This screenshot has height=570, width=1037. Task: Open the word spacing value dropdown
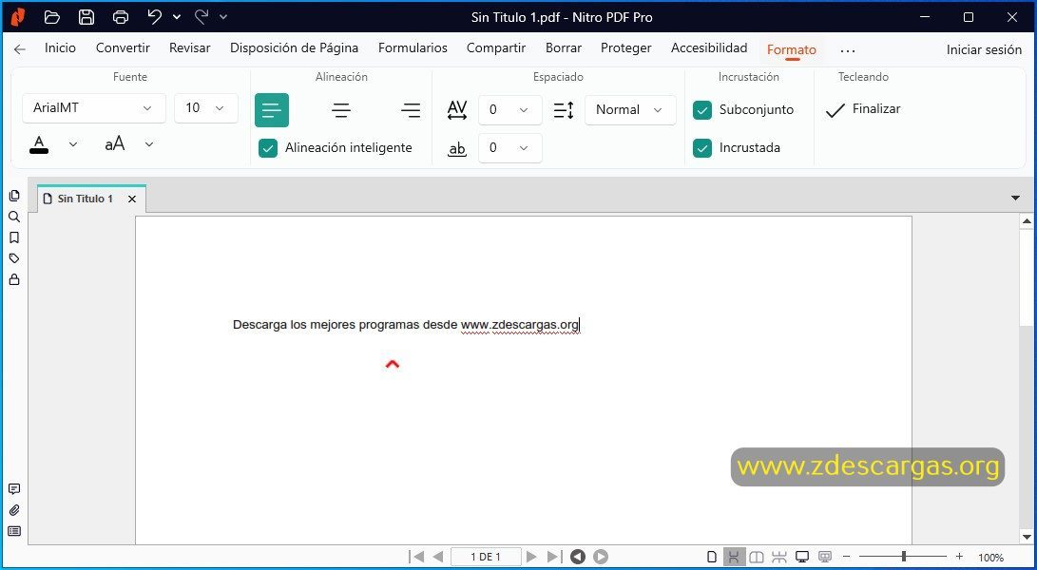509,148
